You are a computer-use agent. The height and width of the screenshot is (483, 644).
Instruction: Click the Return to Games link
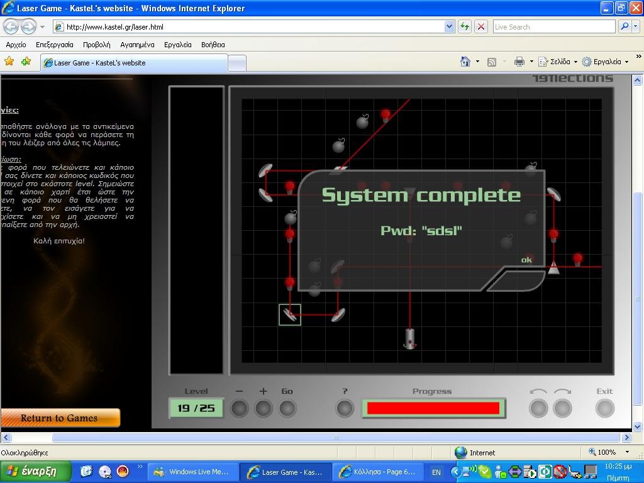(x=59, y=418)
